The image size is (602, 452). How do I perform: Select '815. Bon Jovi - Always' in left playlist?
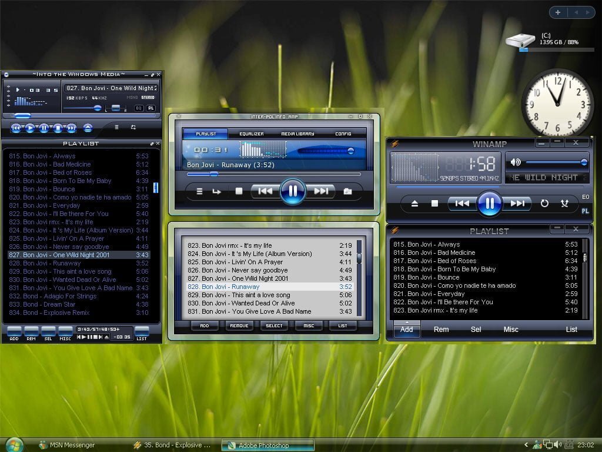click(79, 156)
